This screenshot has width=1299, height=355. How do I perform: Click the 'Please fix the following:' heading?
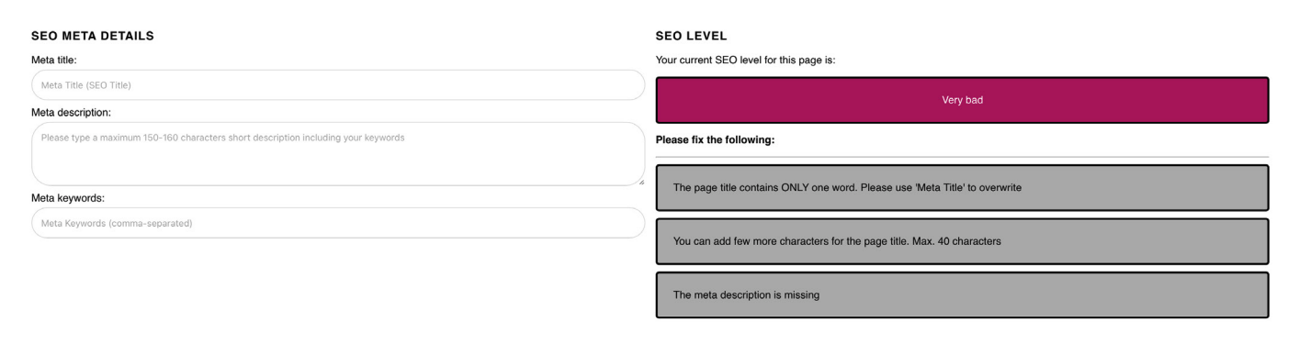tap(715, 141)
